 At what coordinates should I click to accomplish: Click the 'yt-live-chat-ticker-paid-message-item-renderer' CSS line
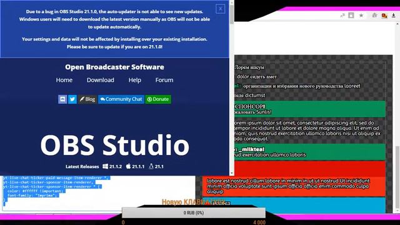(56, 177)
